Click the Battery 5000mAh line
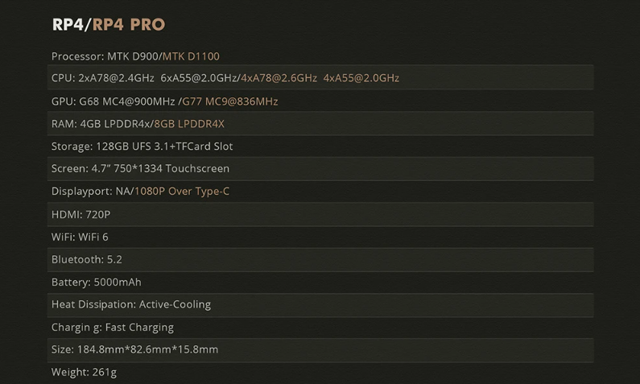Screen dimensions: 640x384 (97, 283)
